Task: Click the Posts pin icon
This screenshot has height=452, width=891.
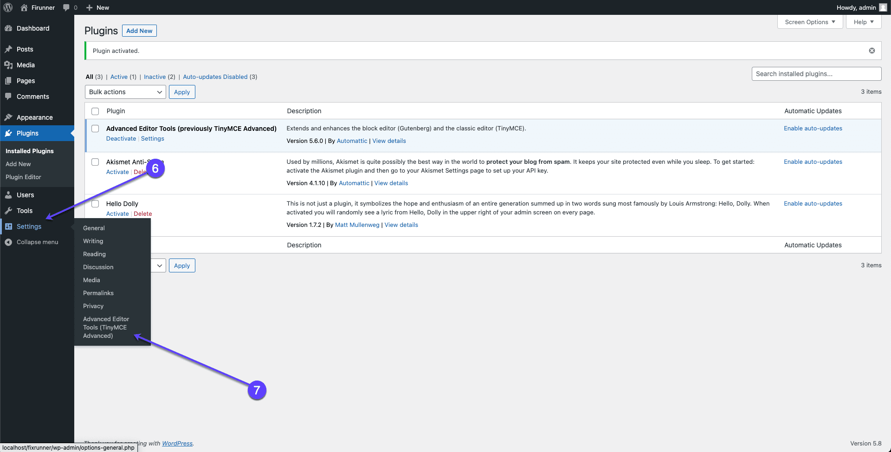Action: [x=8, y=49]
